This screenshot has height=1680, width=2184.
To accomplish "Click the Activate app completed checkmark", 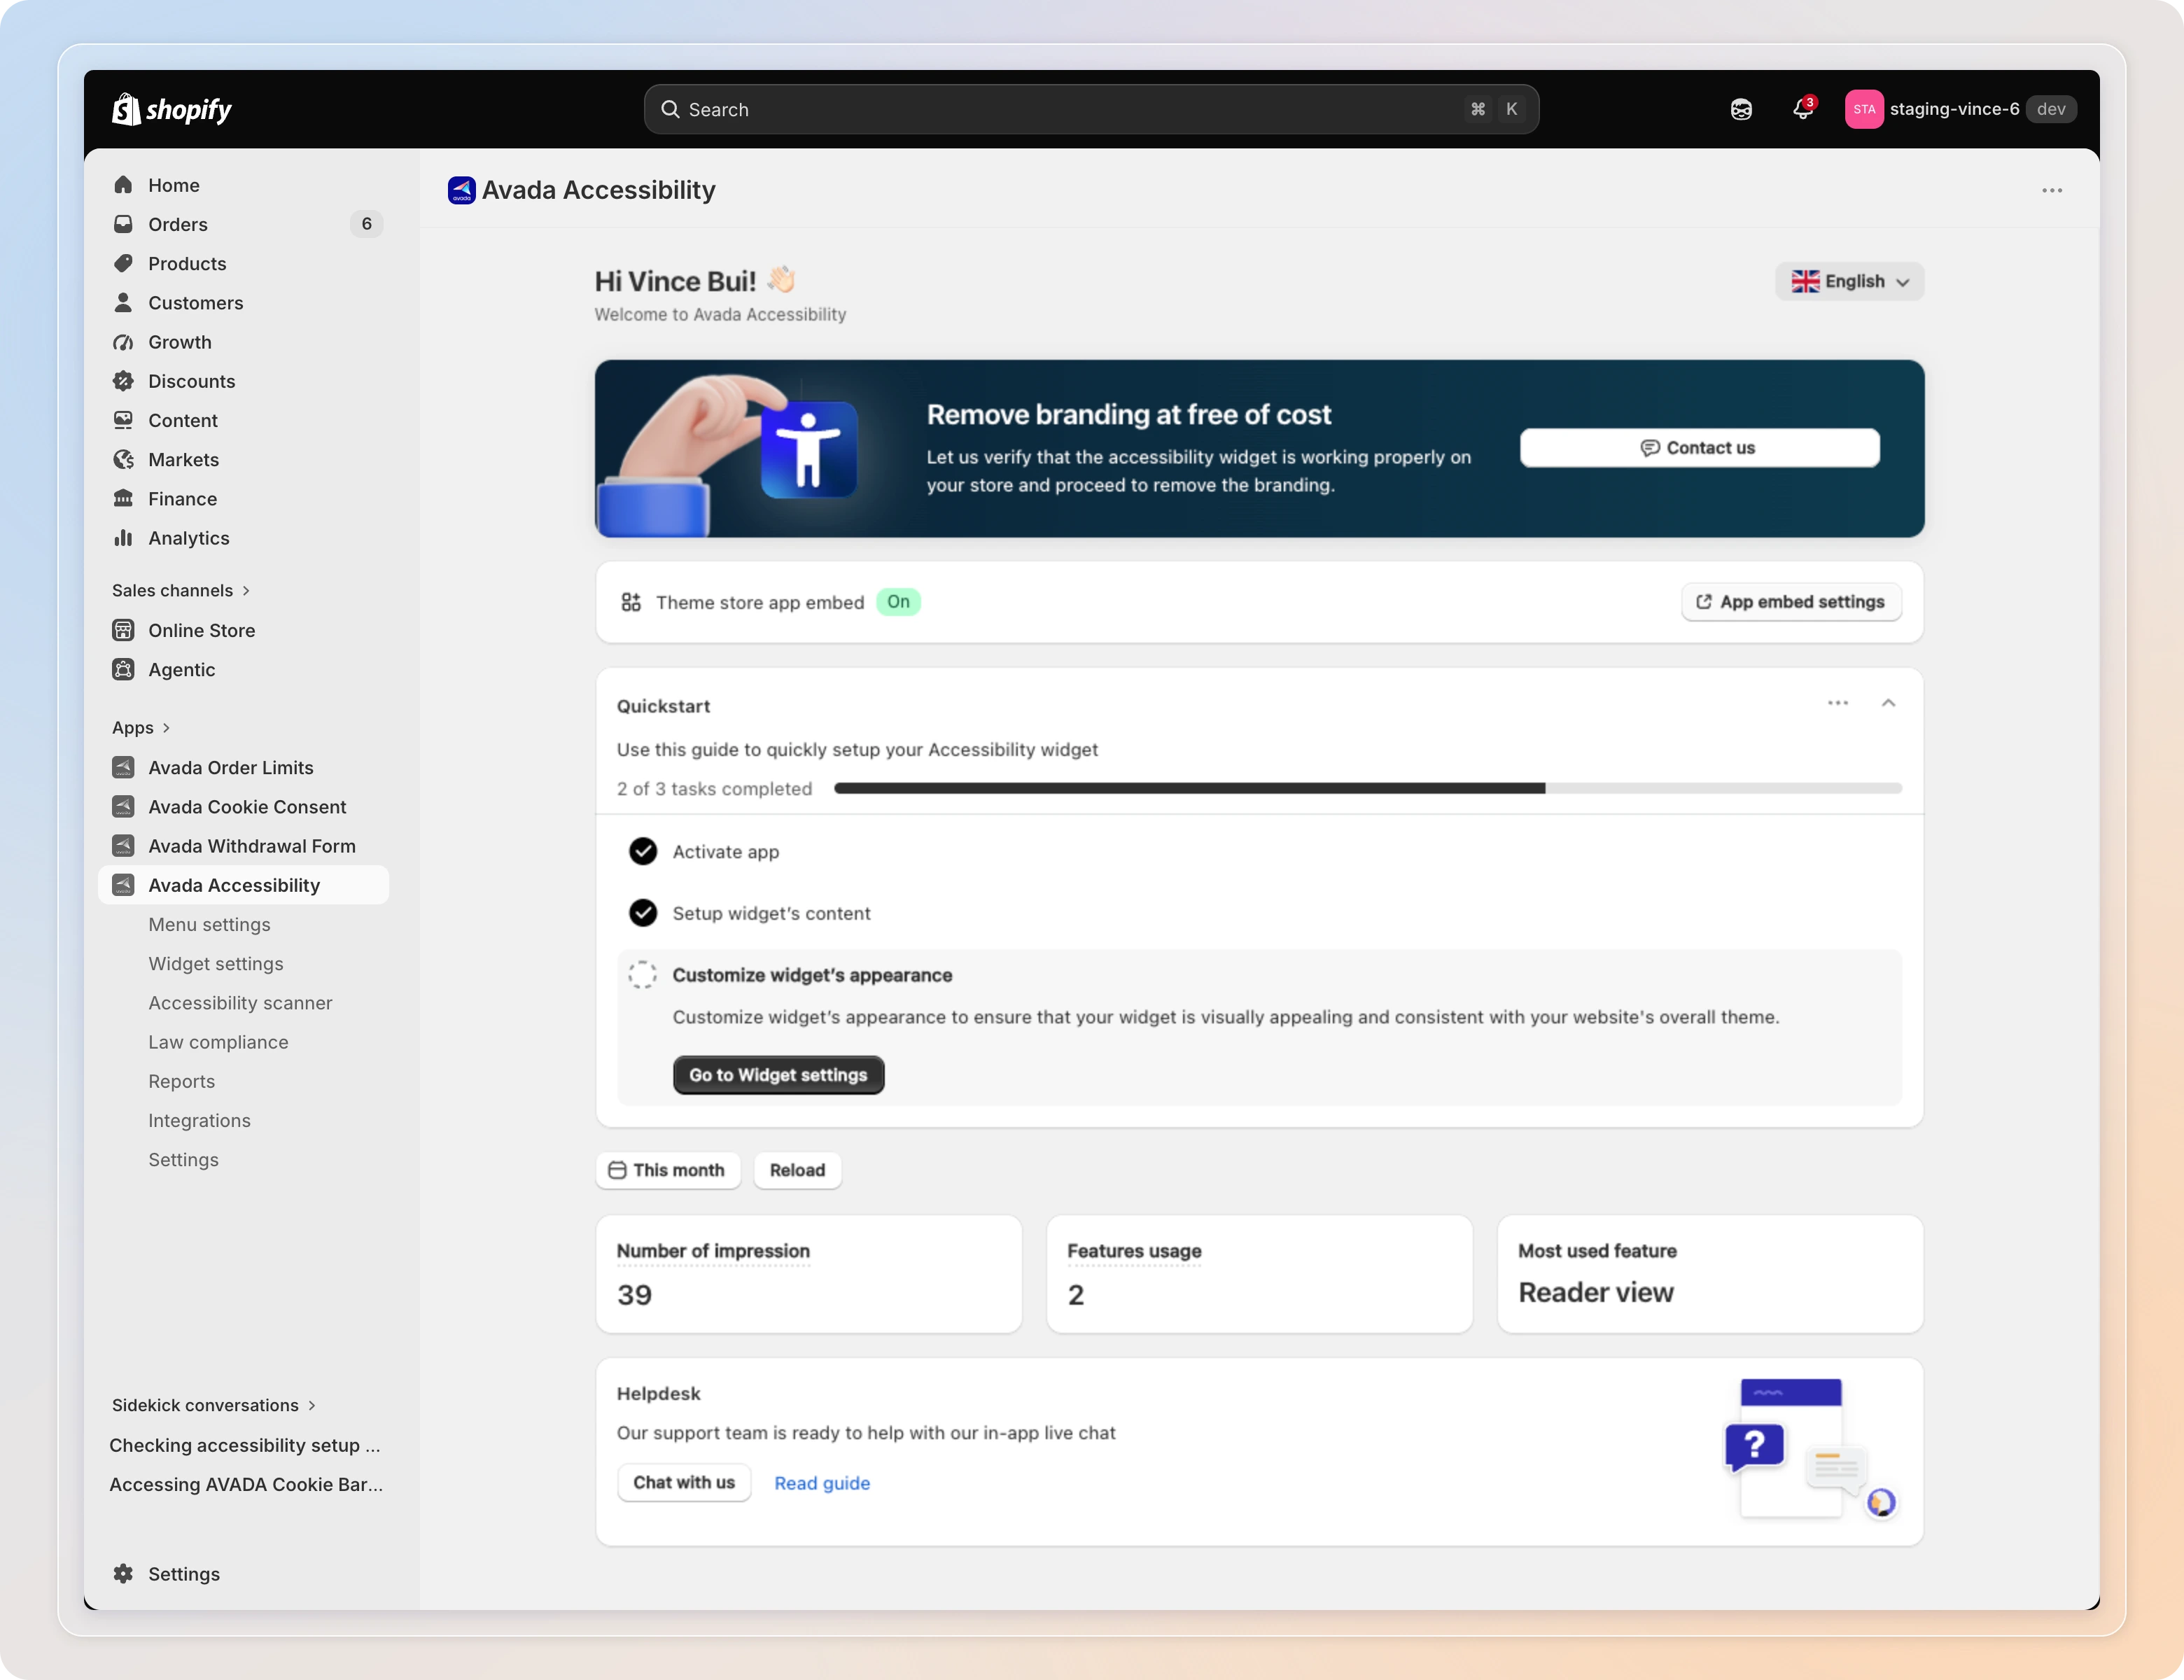I will click(x=643, y=851).
